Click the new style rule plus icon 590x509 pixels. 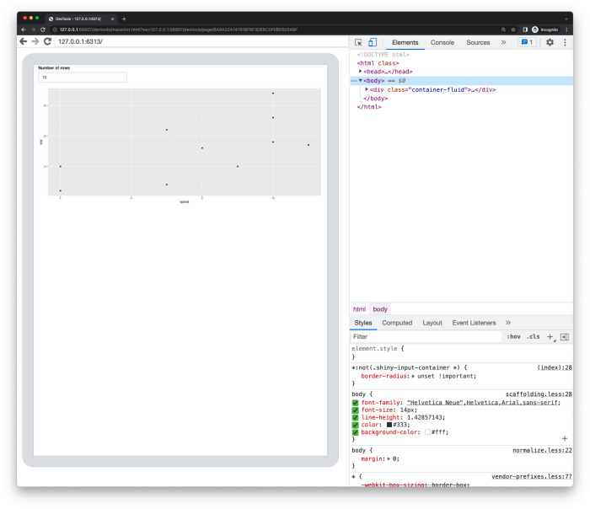click(x=550, y=336)
